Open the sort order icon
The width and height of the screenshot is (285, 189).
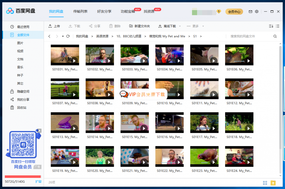(x=271, y=26)
